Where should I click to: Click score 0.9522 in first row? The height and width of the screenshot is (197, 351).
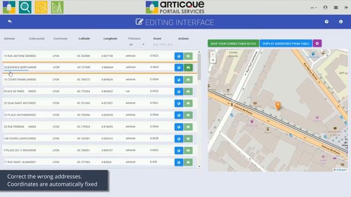(x=154, y=56)
